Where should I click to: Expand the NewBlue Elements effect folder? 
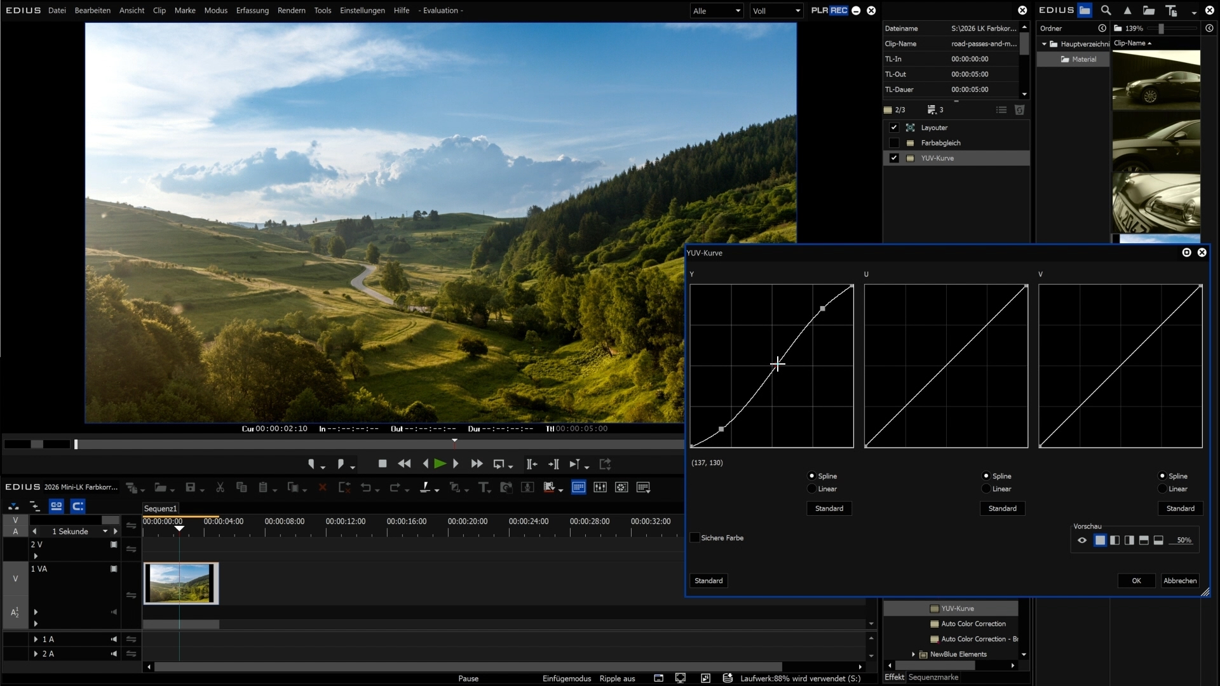click(914, 654)
